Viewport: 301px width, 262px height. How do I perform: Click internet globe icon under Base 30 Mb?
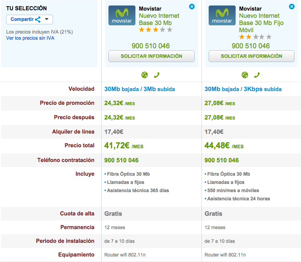[x=145, y=75]
